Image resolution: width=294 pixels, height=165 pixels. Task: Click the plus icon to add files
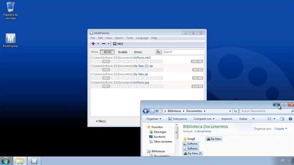93,44
